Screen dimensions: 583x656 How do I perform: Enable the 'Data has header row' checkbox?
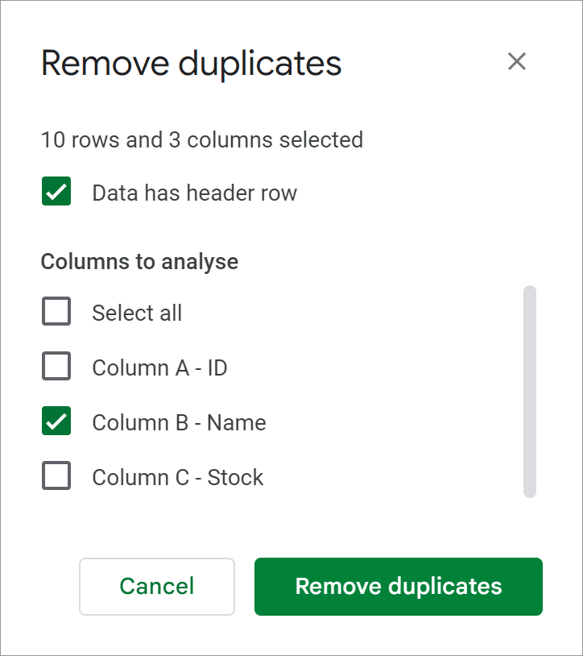(56, 193)
